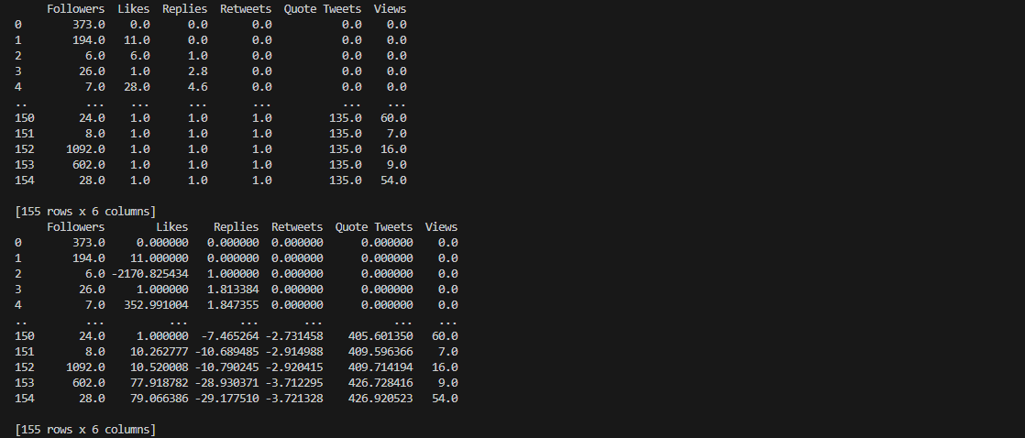
Task: Click the value -29.177510 in Replies column
Action: point(226,399)
